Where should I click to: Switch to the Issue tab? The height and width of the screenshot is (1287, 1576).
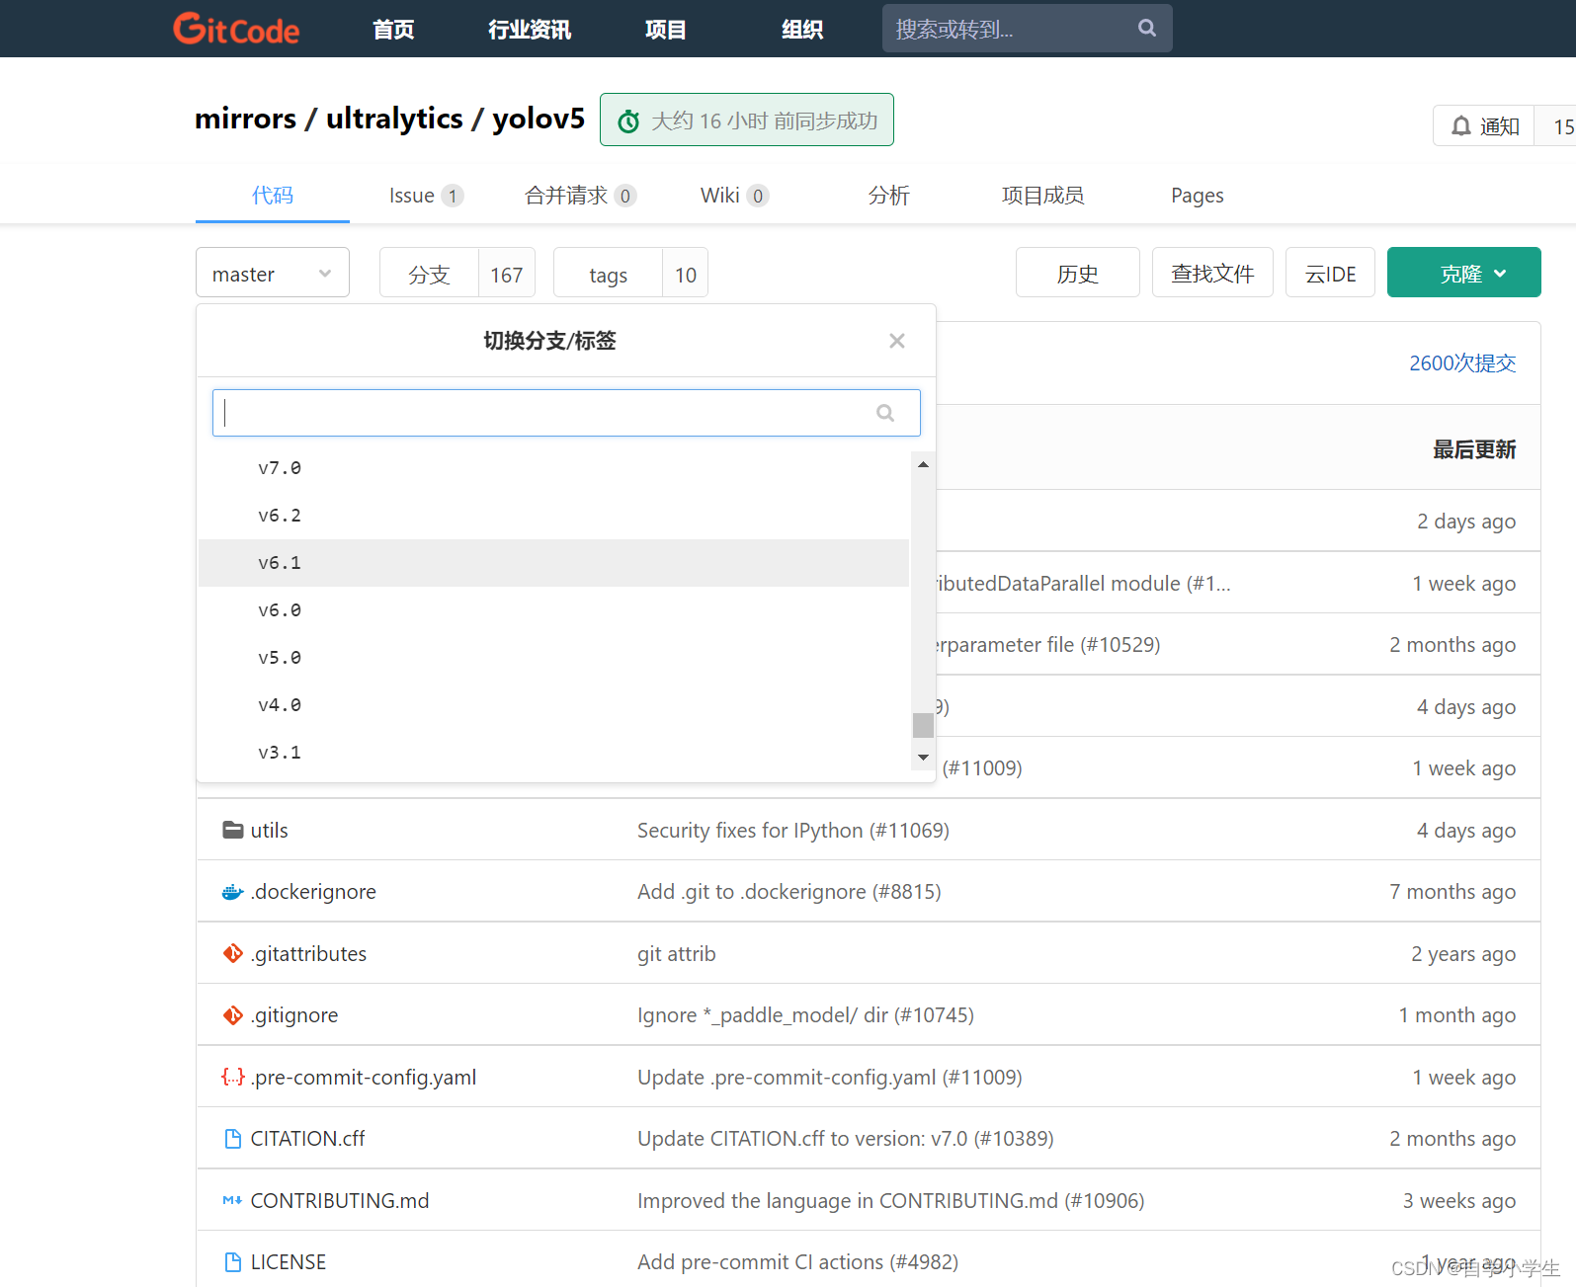[426, 196]
